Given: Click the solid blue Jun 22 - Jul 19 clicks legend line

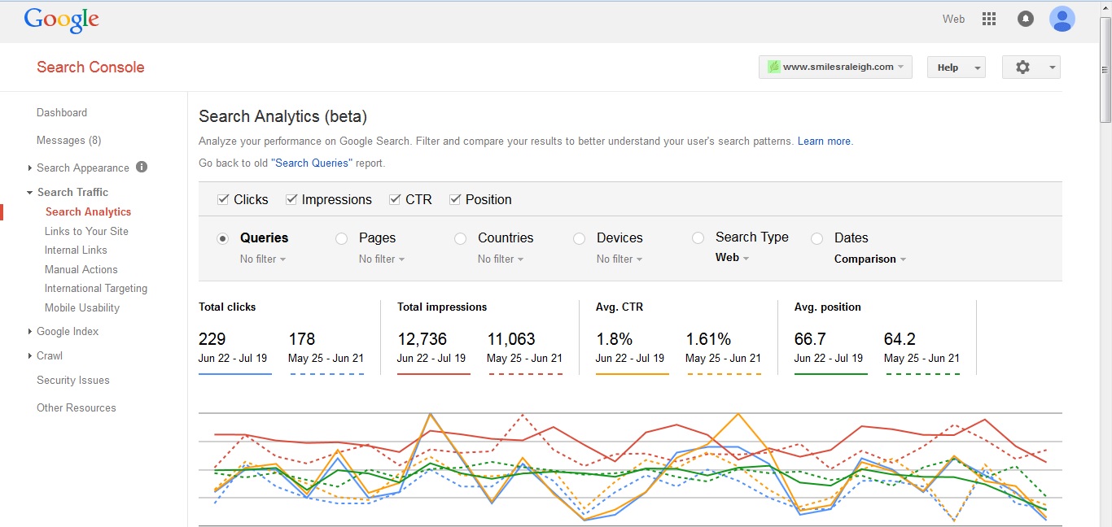Looking at the screenshot, I should 235,374.
